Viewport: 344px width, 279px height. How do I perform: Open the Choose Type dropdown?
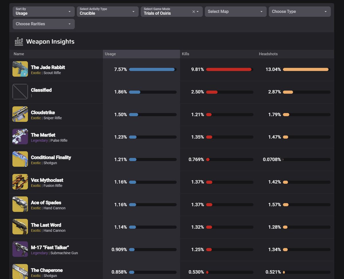click(x=300, y=11)
